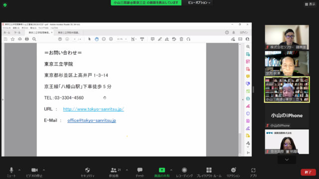Image resolution: width=319 pixels, height=179 pixels.
Task: Bookmark with the star icon
Action: (12, 39)
